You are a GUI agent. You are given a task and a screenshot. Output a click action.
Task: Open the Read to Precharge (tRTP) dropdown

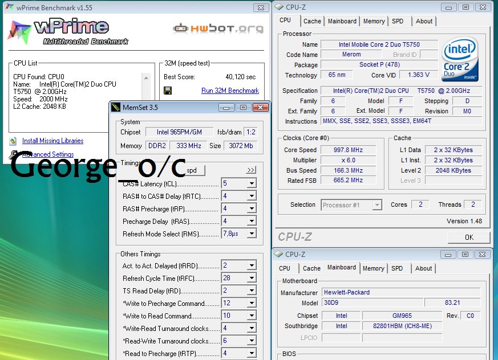click(252, 353)
